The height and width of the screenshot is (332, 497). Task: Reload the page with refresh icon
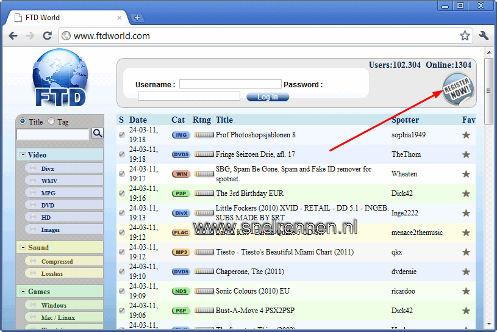[x=48, y=36]
